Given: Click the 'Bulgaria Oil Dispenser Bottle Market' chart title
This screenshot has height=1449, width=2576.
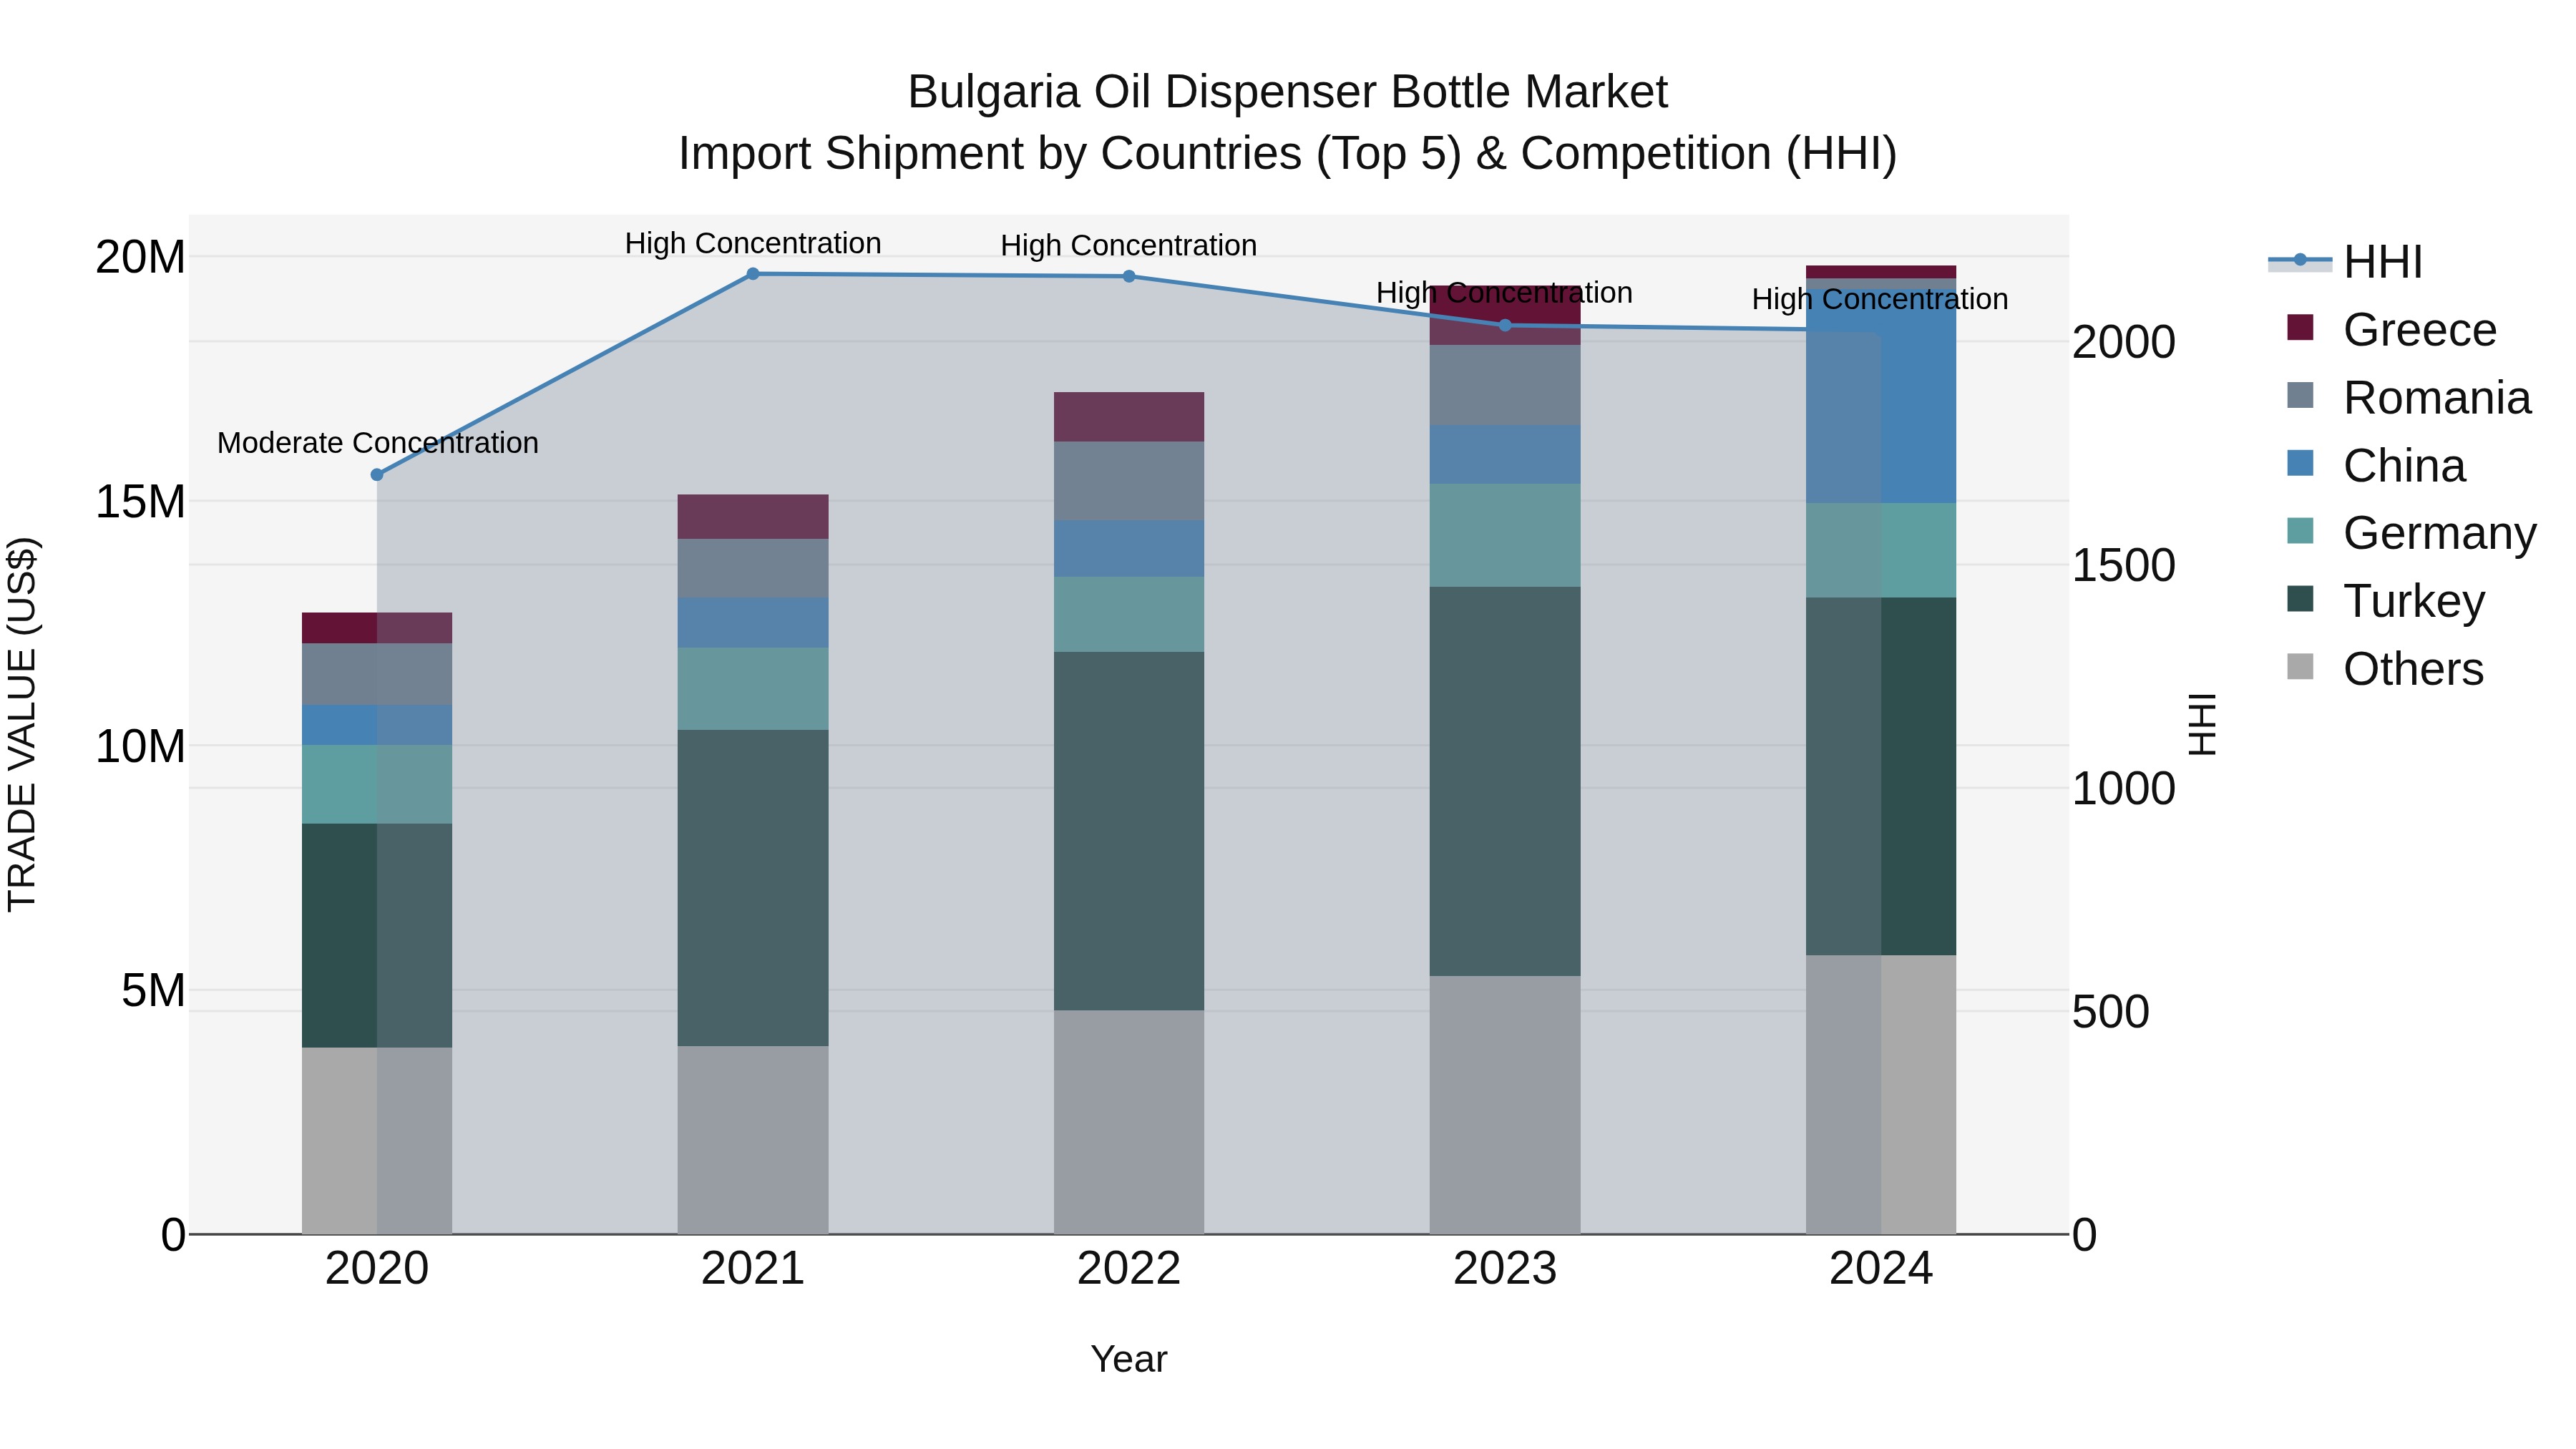Looking at the screenshot, I should [1288, 92].
